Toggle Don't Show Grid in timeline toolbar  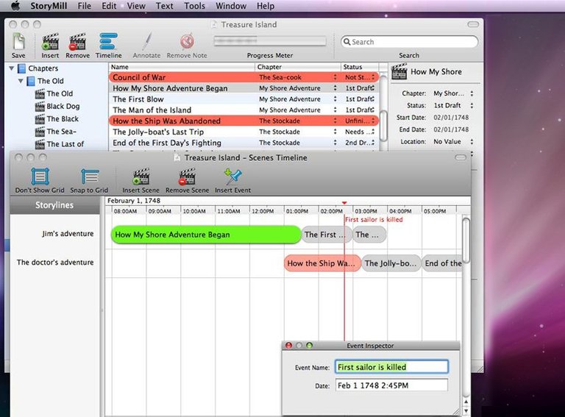40,177
